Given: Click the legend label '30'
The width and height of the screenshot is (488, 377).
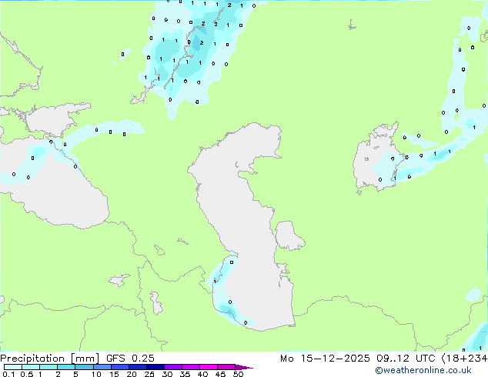Looking at the screenshot, I should (x=167, y=374).
